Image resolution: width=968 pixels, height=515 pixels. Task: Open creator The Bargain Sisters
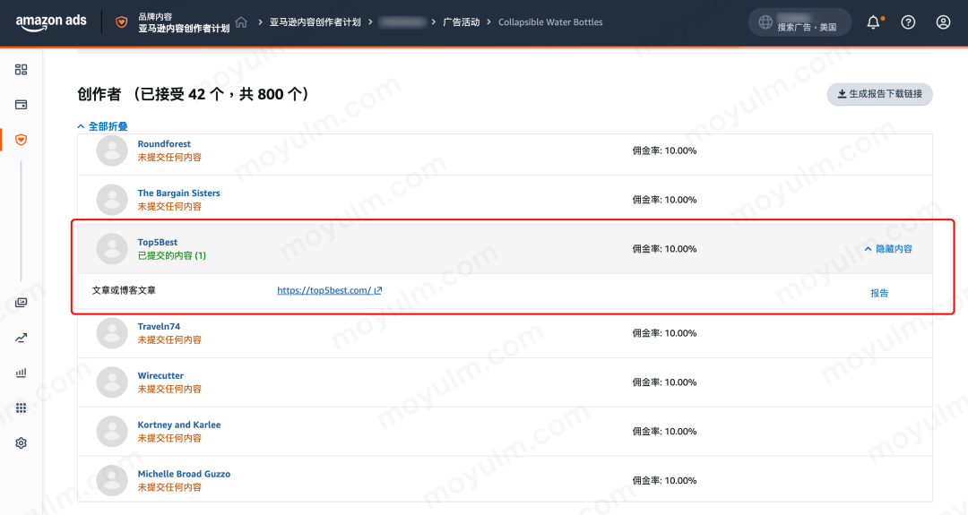point(178,193)
